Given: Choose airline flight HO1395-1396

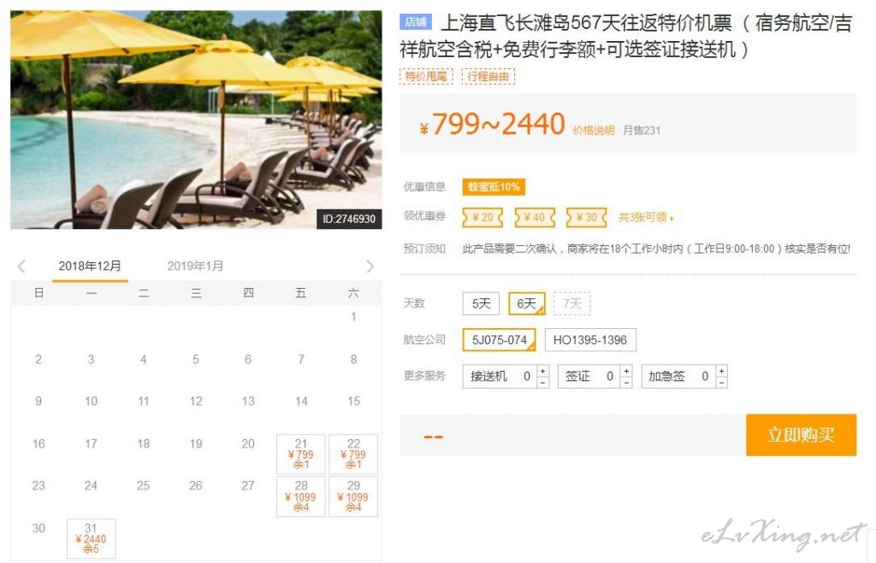Looking at the screenshot, I should [590, 340].
